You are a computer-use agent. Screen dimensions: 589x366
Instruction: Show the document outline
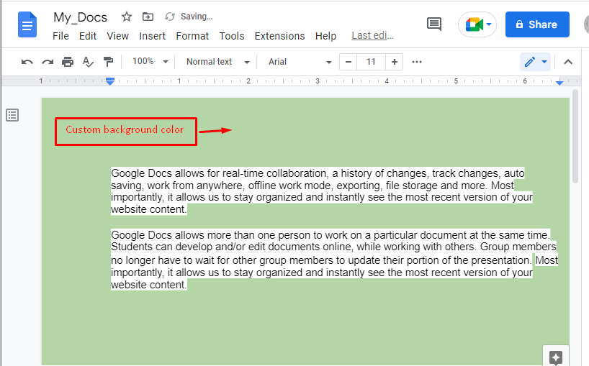coord(12,115)
